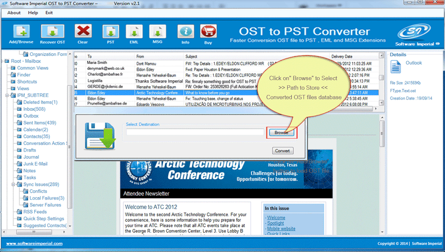
Task: Click the folder tree scroll down arrow
Action: [x=70, y=226]
